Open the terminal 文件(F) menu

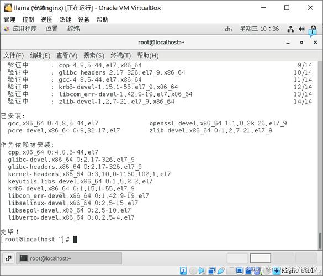click(x=13, y=56)
